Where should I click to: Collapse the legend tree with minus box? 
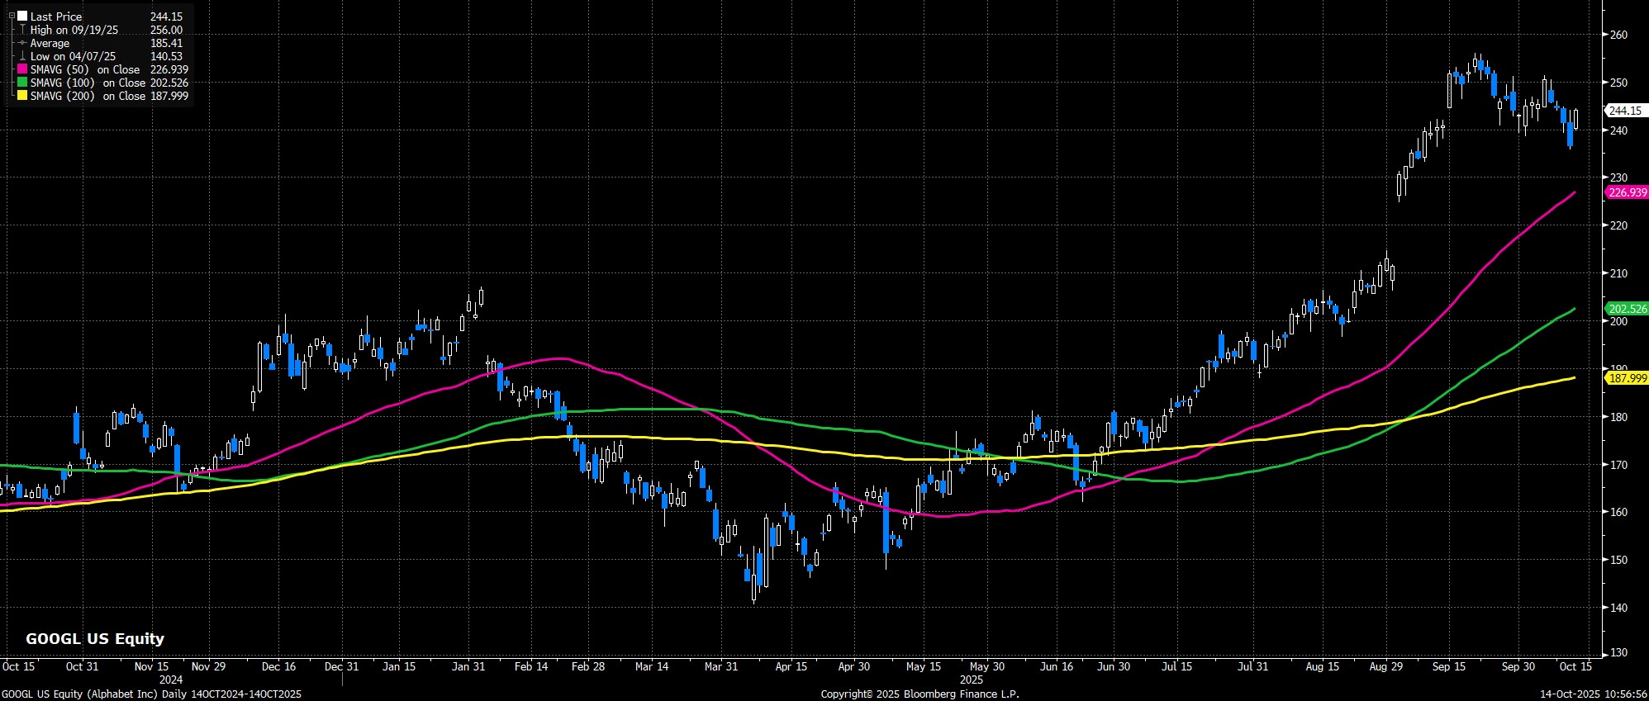[12, 16]
